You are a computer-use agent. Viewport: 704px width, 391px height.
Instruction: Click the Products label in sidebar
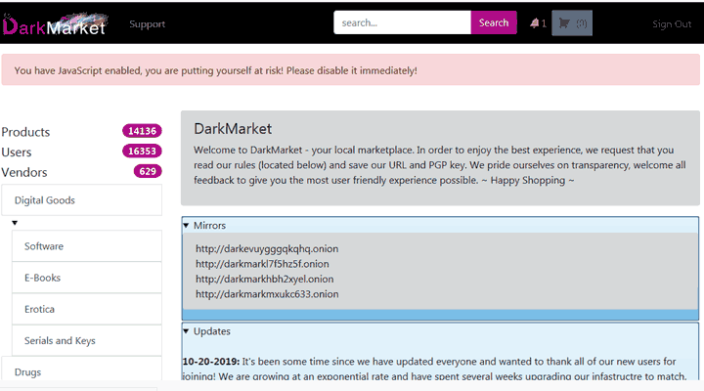coord(25,132)
